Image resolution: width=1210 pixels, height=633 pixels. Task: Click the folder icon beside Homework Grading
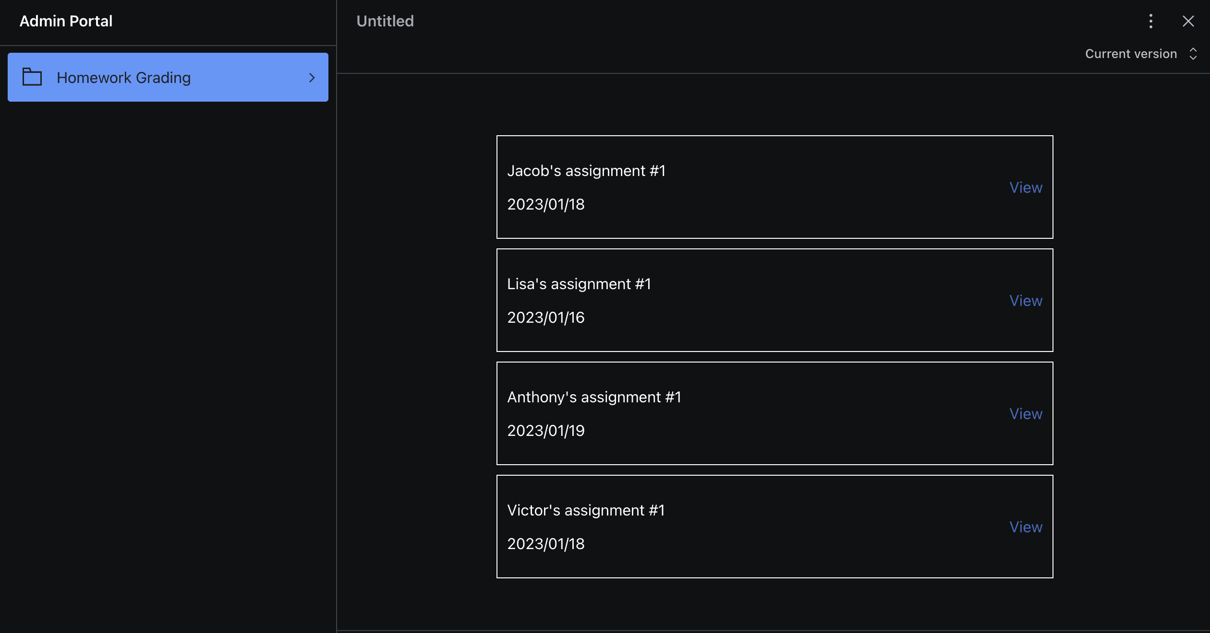[x=32, y=77]
